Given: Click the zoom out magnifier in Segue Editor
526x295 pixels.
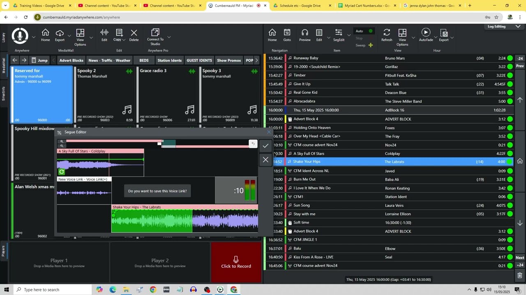Looking at the screenshot, I should click(x=62, y=145).
